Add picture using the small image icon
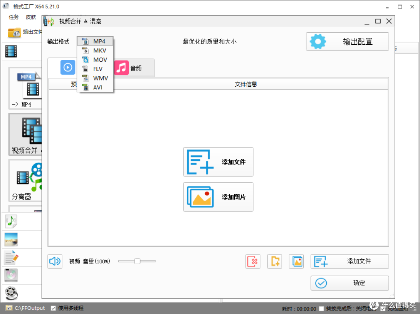Image resolution: width=420 pixels, height=314 pixels. [x=296, y=261]
